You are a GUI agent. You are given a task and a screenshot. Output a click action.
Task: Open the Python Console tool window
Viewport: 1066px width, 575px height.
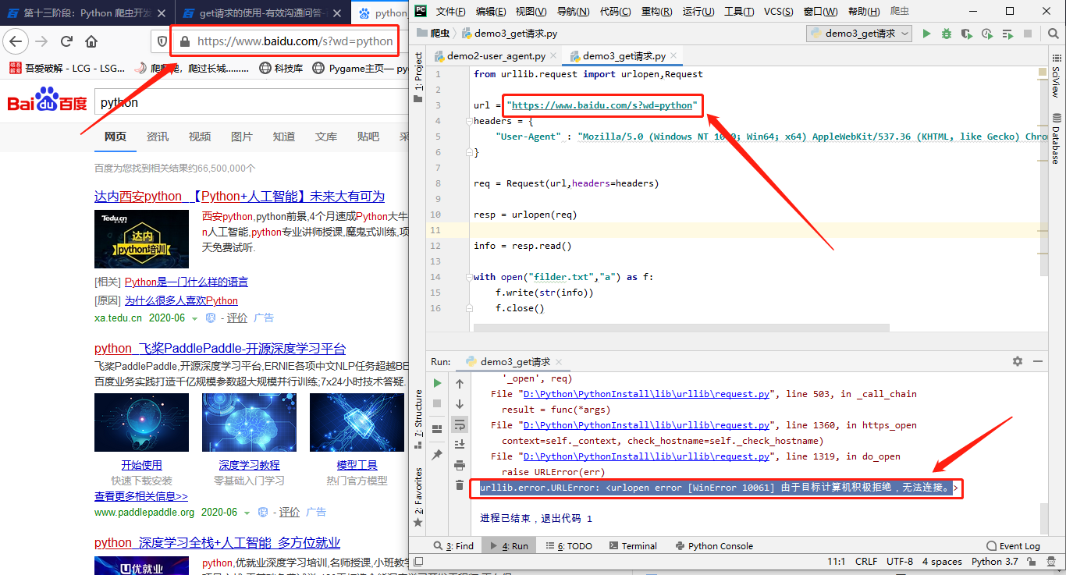[713, 546]
